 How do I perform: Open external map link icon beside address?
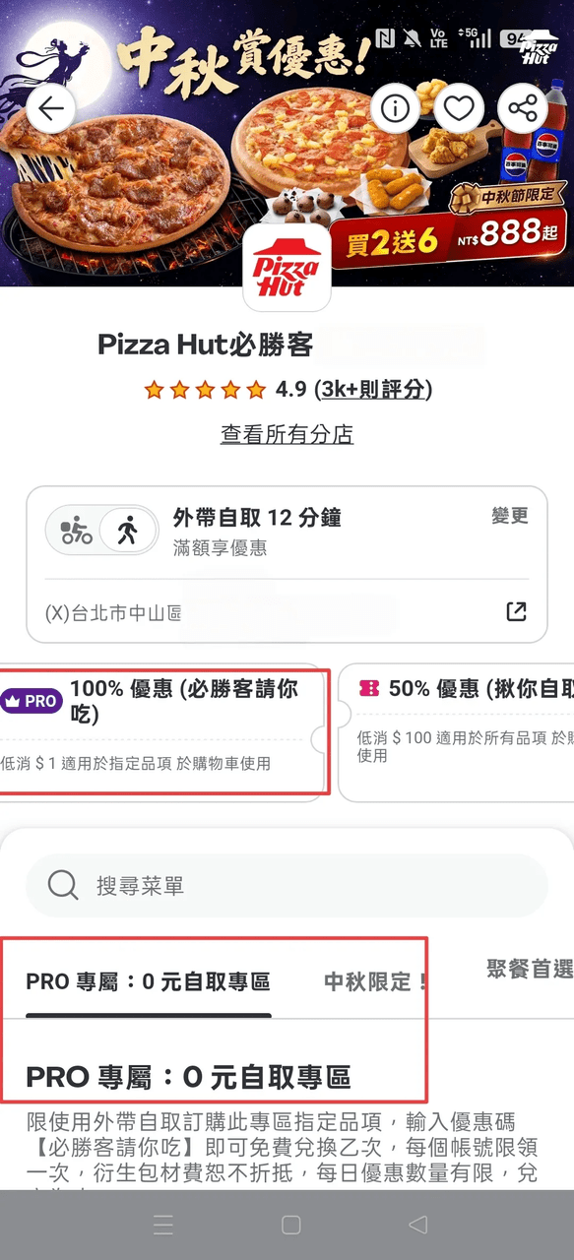[x=516, y=612]
